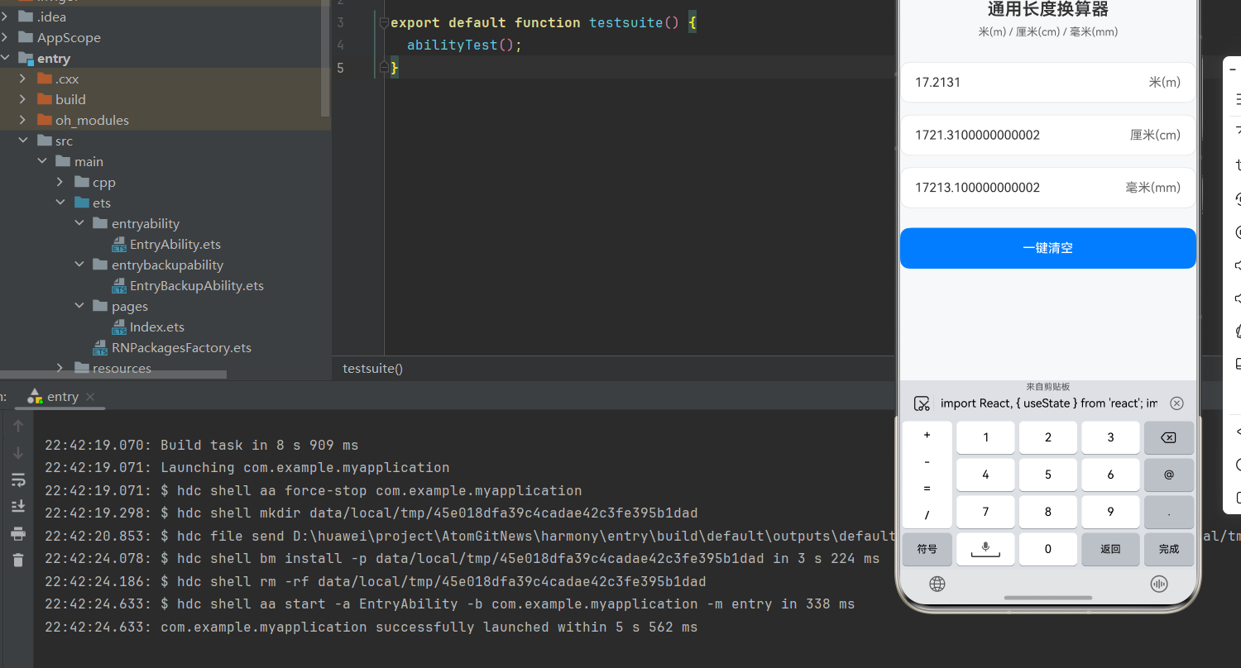Tap the 完成 done key

[1168, 549]
